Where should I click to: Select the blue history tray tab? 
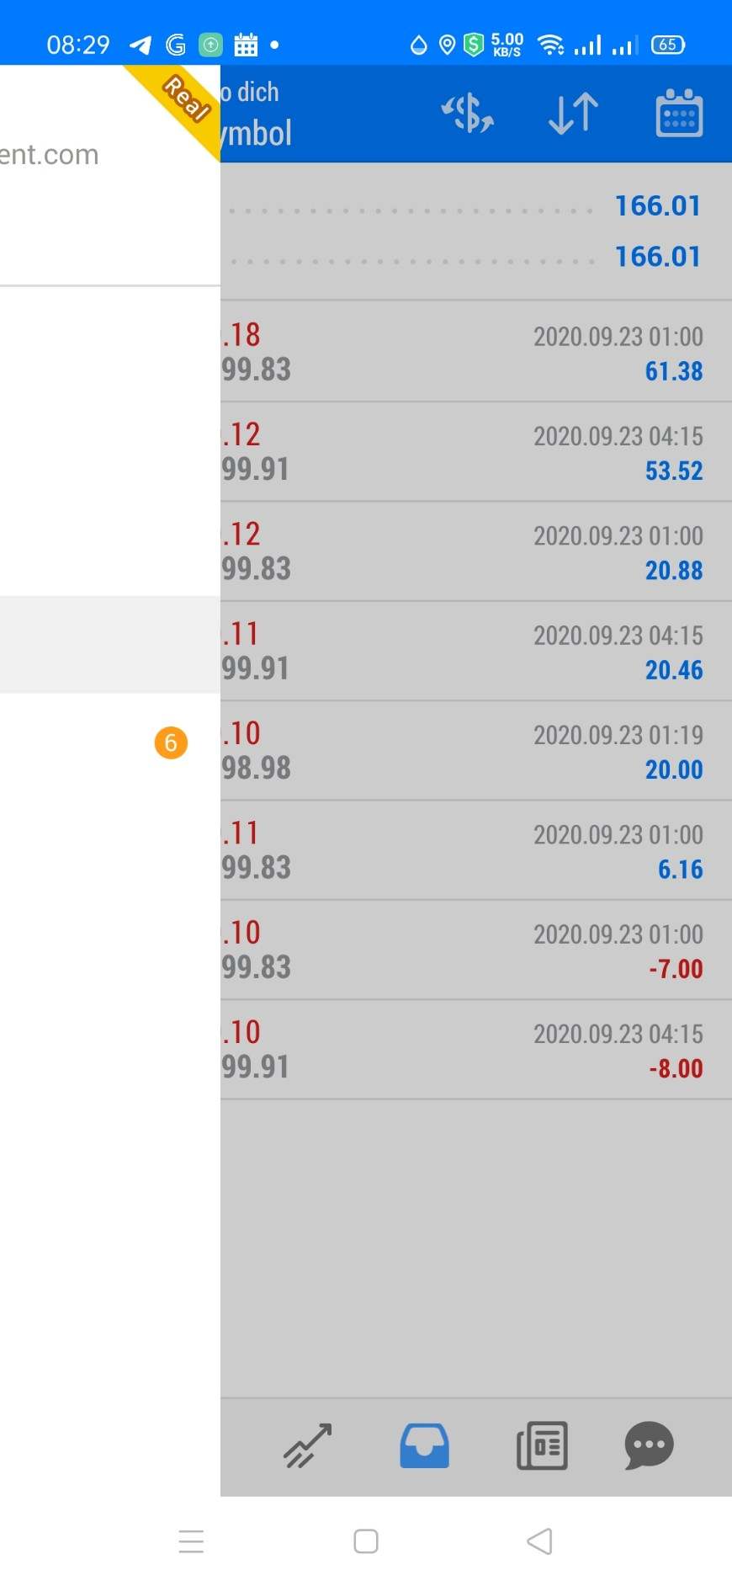[x=424, y=1445]
